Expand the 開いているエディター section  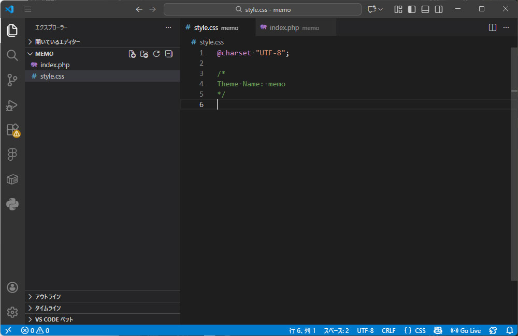[57, 42]
